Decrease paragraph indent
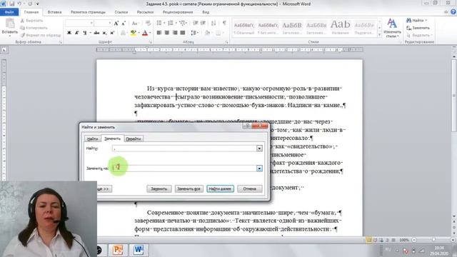The image size is (457, 257). click(196, 23)
